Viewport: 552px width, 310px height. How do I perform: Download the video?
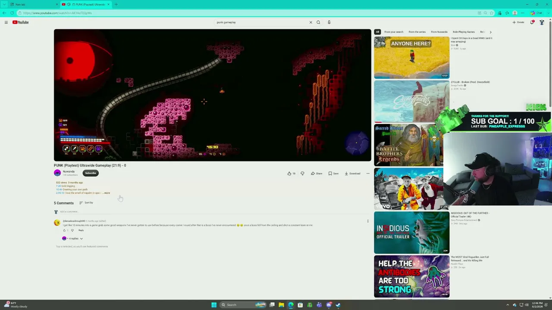[352, 174]
